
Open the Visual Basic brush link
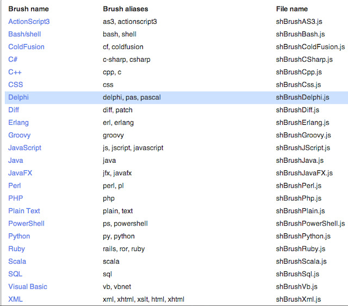click(x=28, y=286)
